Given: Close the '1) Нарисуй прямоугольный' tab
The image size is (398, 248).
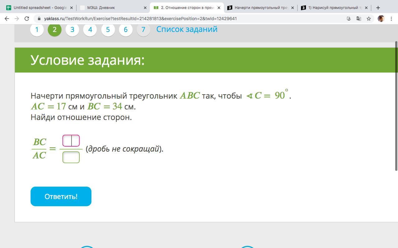Looking at the screenshot, I should (366, 8).
